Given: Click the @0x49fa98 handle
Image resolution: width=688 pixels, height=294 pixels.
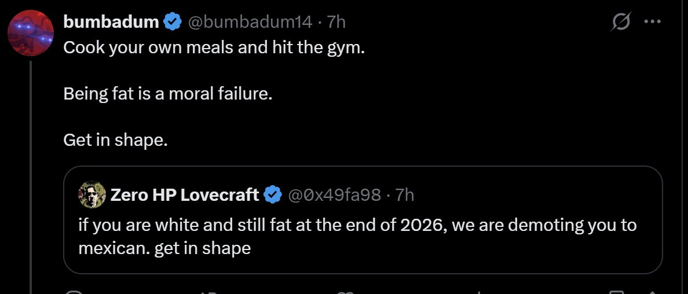Looking at the screenshot, I should [334, 195].
